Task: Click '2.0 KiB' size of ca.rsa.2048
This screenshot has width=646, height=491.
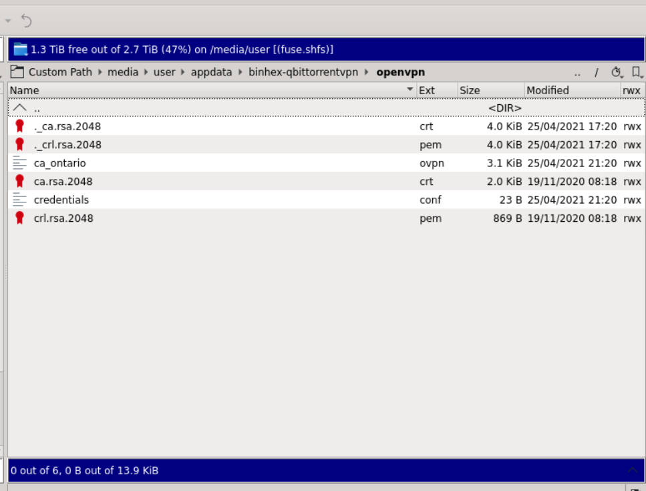Action: tap(504, 181)
